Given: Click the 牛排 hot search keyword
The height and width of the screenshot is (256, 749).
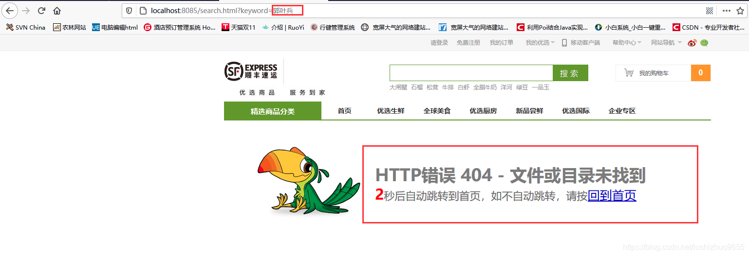Looking at the screenshot, I should (x=448, y=87).
